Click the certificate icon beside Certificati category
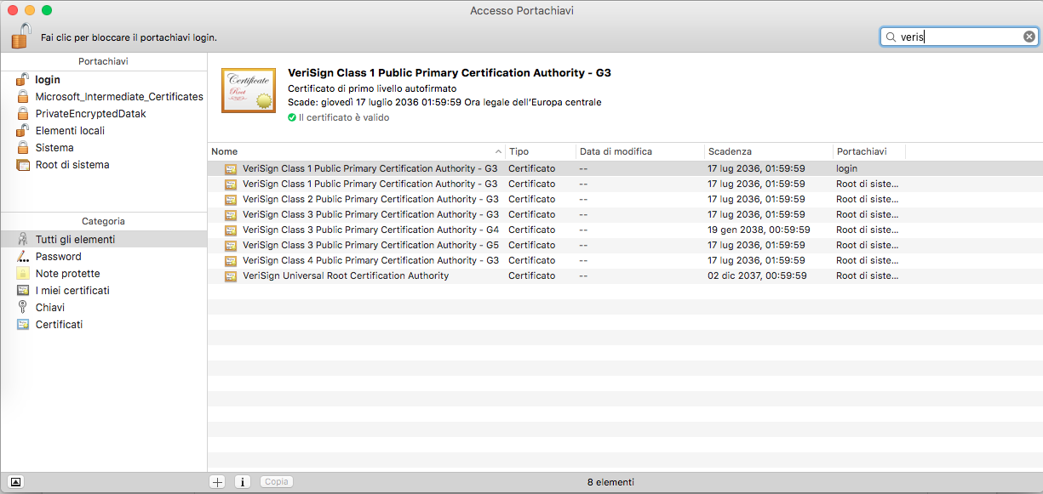This screenshot has height=494, width=1043. (23, 324)
